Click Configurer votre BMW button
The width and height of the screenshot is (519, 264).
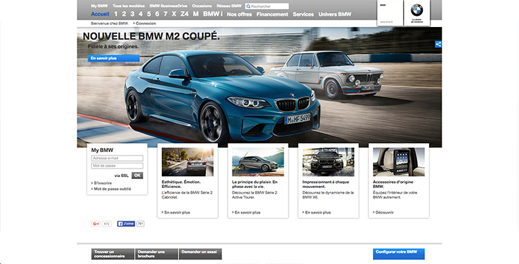399,254
